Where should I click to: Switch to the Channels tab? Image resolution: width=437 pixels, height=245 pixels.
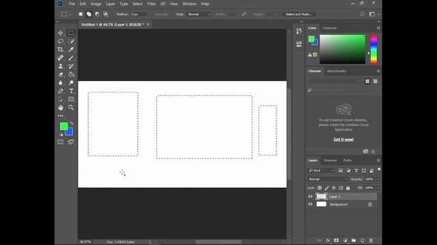330,161
